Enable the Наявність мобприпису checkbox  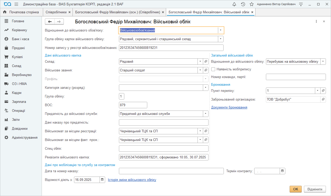click(x=213, y=69)
